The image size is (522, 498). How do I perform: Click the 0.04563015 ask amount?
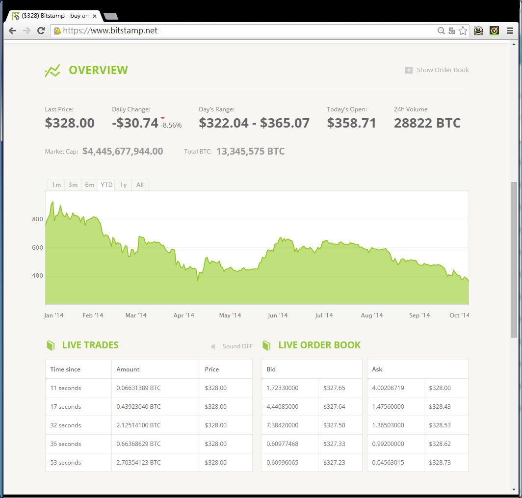pyautogui.click(x=388, y=462)
